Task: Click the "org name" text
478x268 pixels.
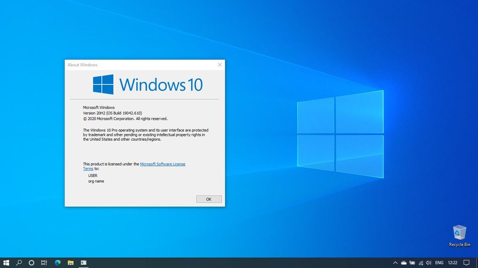Action: 96,181
